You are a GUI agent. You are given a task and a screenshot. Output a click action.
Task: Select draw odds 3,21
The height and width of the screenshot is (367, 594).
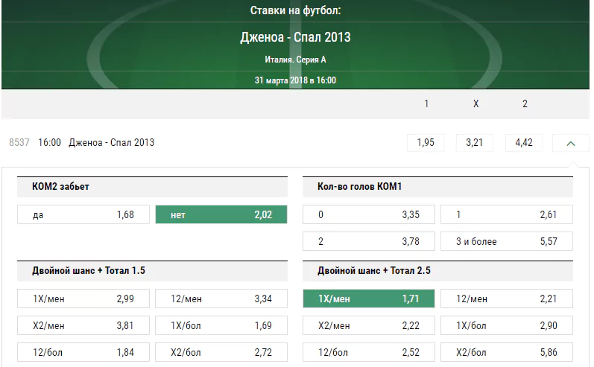474,143
